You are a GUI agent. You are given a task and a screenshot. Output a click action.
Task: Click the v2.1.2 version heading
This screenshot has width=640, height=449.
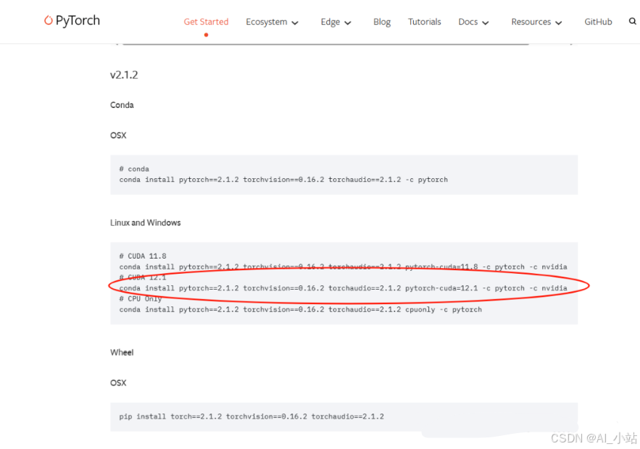pos(124,75)
